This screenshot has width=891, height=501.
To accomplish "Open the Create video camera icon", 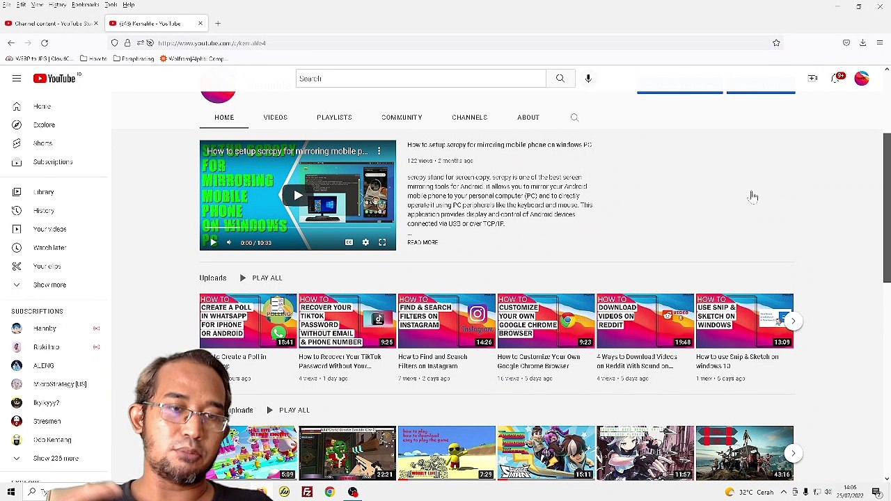I will [x=812, y=79].
